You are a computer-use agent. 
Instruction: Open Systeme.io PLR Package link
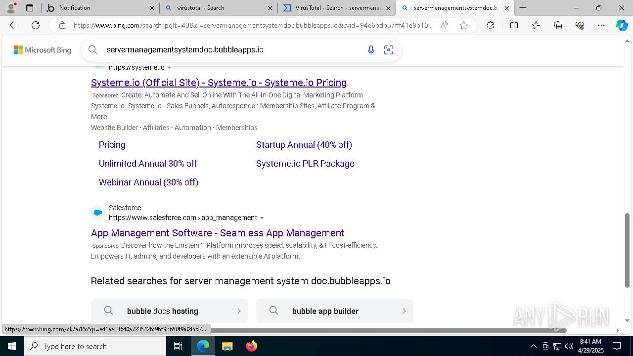[305, 164]
